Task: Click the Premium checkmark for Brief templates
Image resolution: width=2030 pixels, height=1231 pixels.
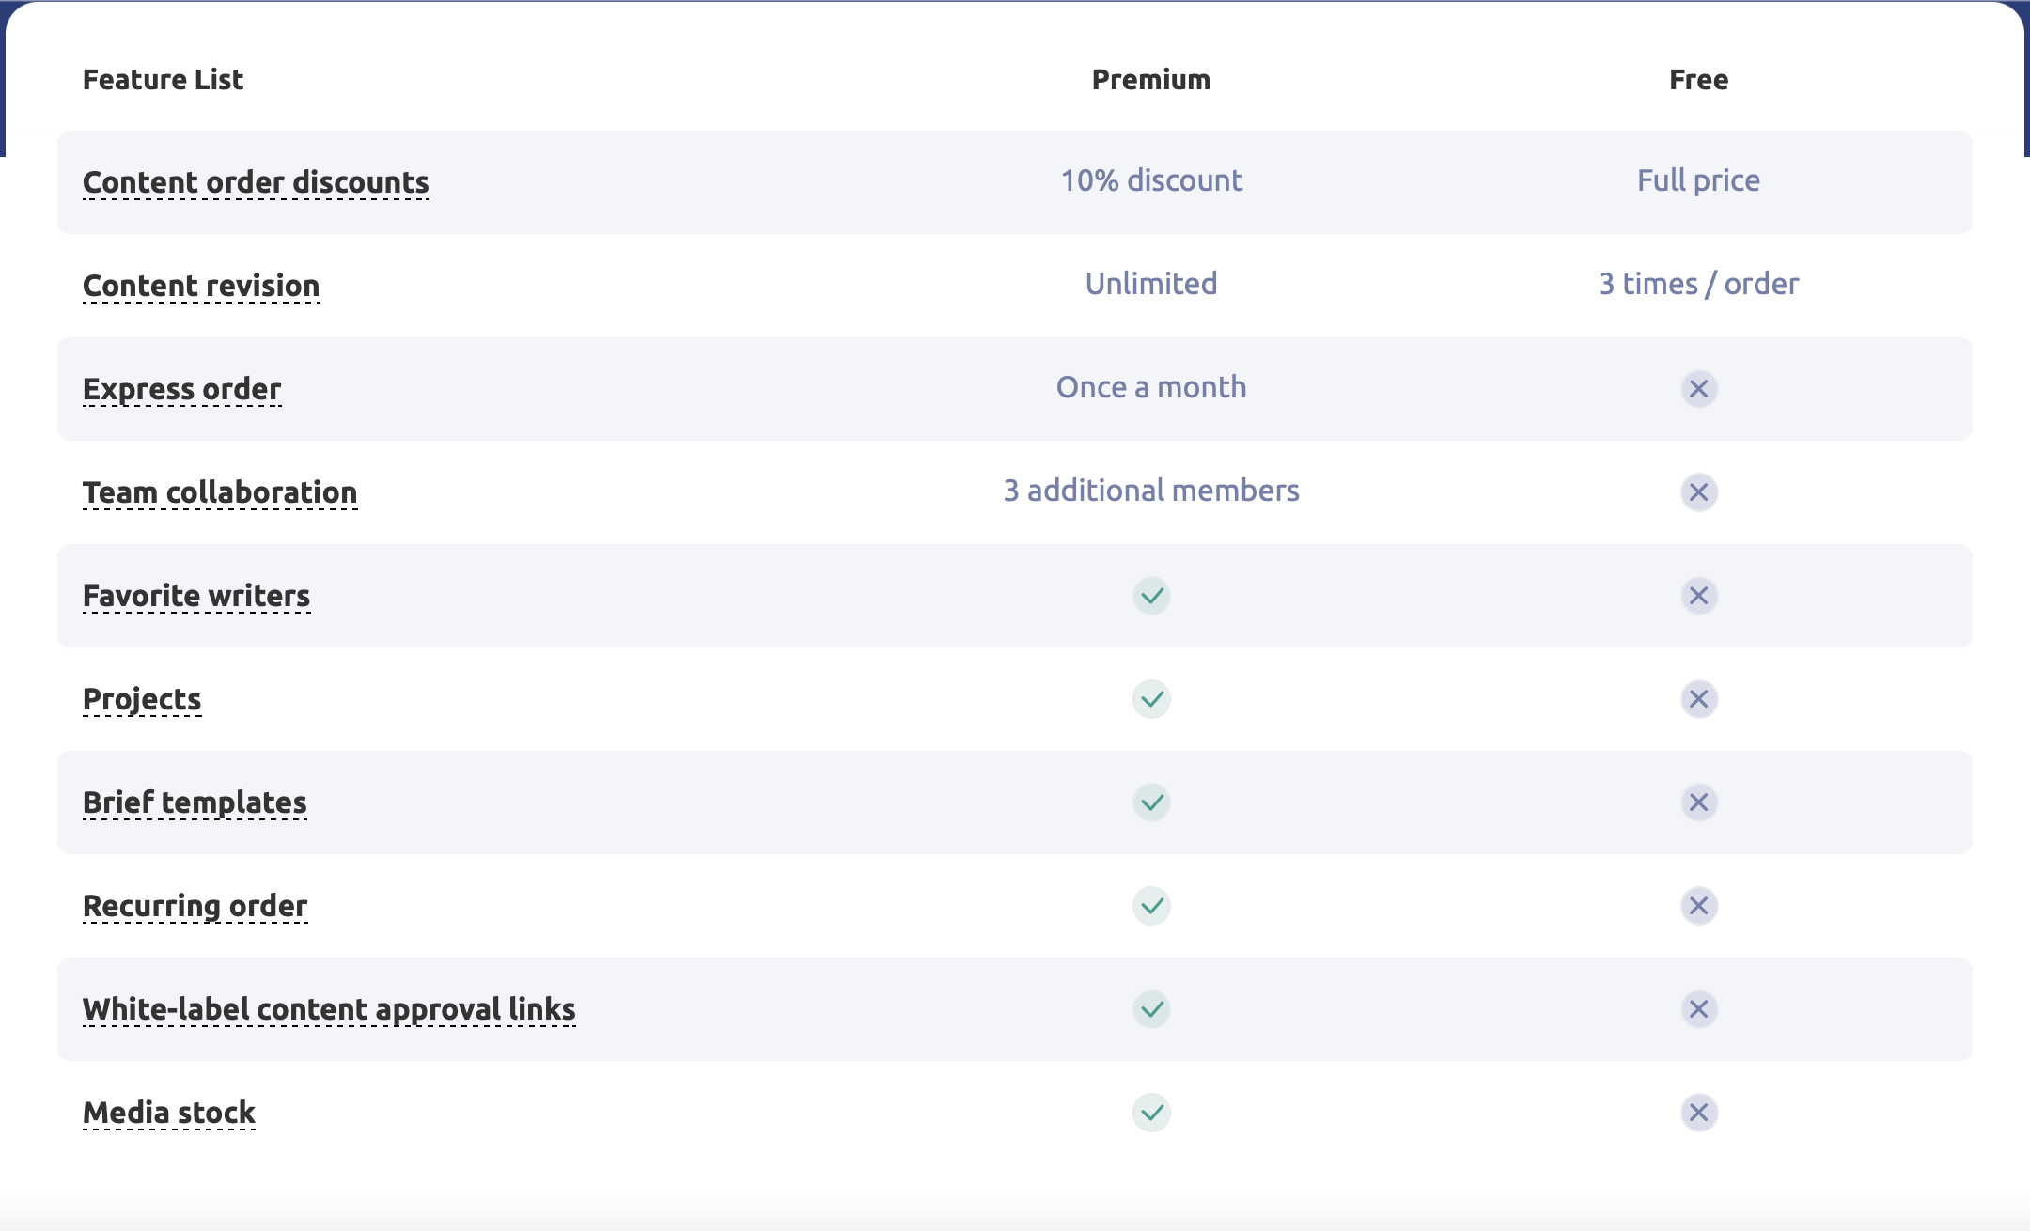Action: [1151, 802]
